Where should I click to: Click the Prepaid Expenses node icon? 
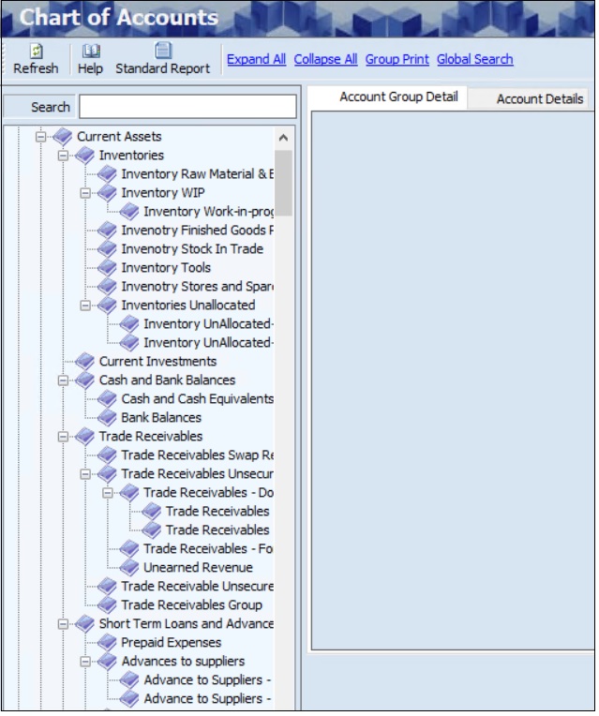coord(108,643)
